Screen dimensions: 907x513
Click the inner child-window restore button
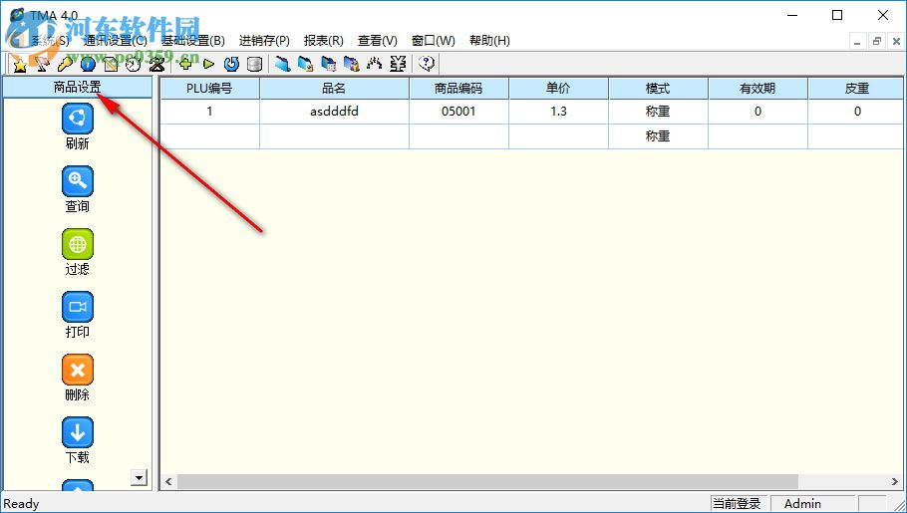point(877,41)
